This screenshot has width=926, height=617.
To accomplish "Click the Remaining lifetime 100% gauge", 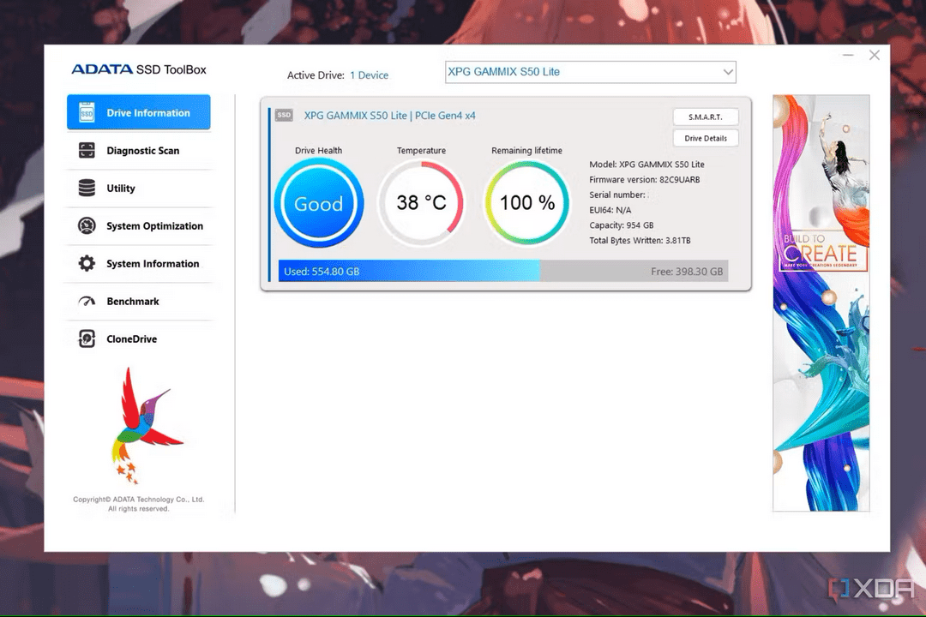I will (526, 203).
